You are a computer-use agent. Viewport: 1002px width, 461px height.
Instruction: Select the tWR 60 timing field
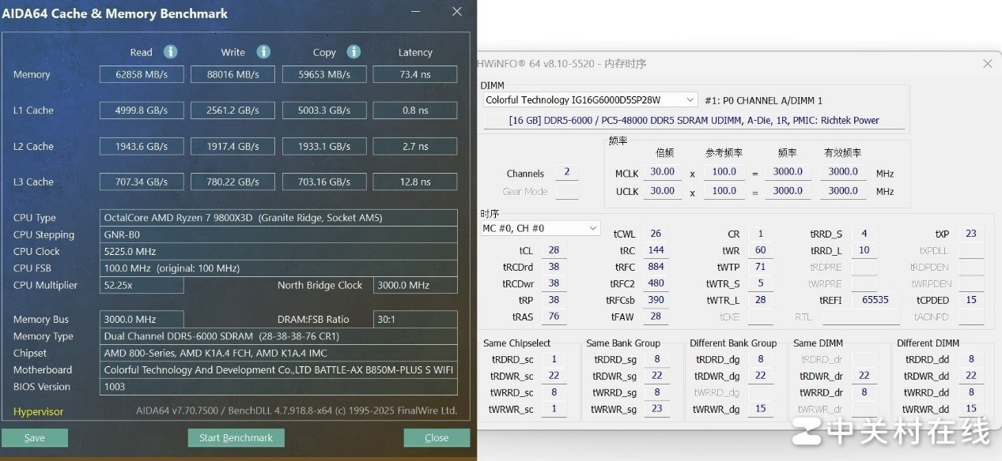tap(760, 249)
